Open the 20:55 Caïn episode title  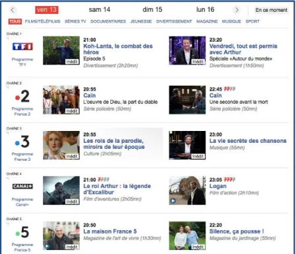coord(89,95)
